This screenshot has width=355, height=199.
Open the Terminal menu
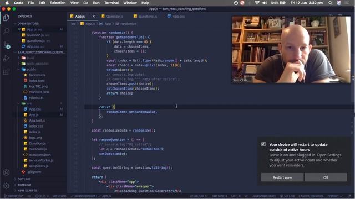pyautogui.click(x=111, y=3)
